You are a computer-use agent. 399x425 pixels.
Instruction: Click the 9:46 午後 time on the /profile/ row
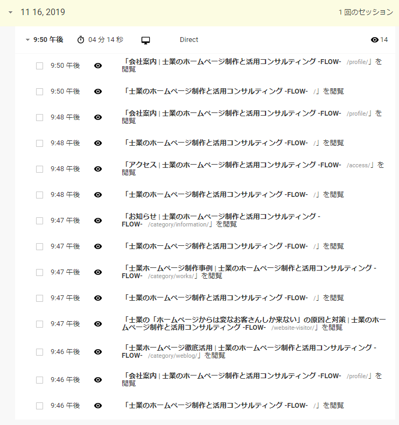pyautogui.click(x=65, y=380)
